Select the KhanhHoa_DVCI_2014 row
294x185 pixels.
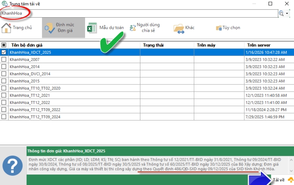(30, 74)
